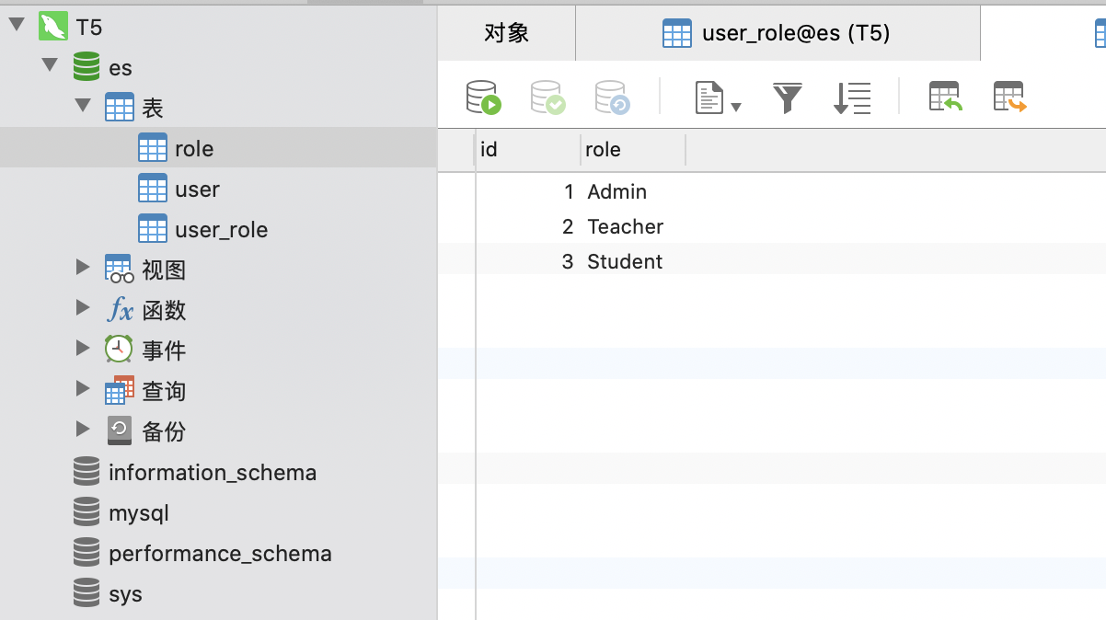Start a new transaction in the data grid toolbar

tap(485, 96)
